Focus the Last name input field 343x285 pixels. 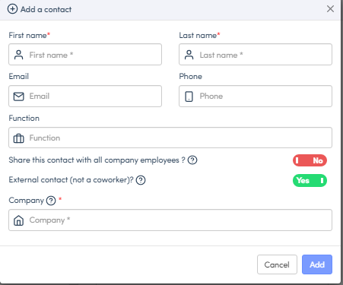256,55
